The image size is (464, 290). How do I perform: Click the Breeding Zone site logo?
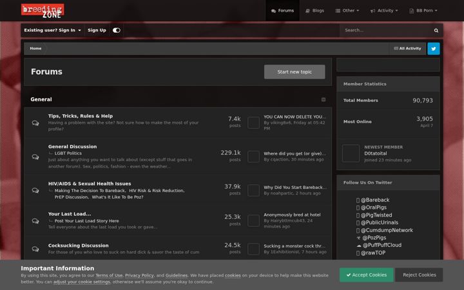[43, 11]
